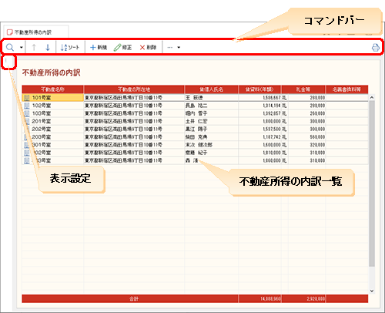
Task: Click the printer icon
Action: click(x=376, y=48)
